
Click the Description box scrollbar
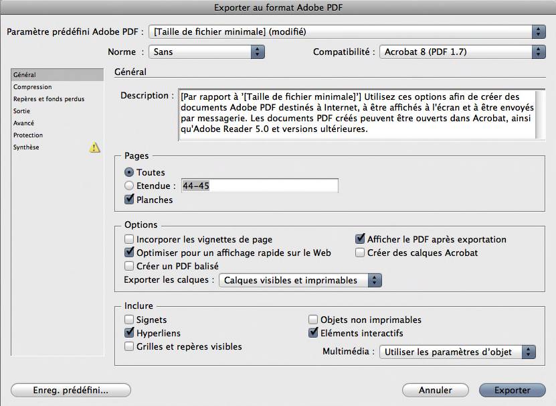pyautogui.click(x=540, y=115)
